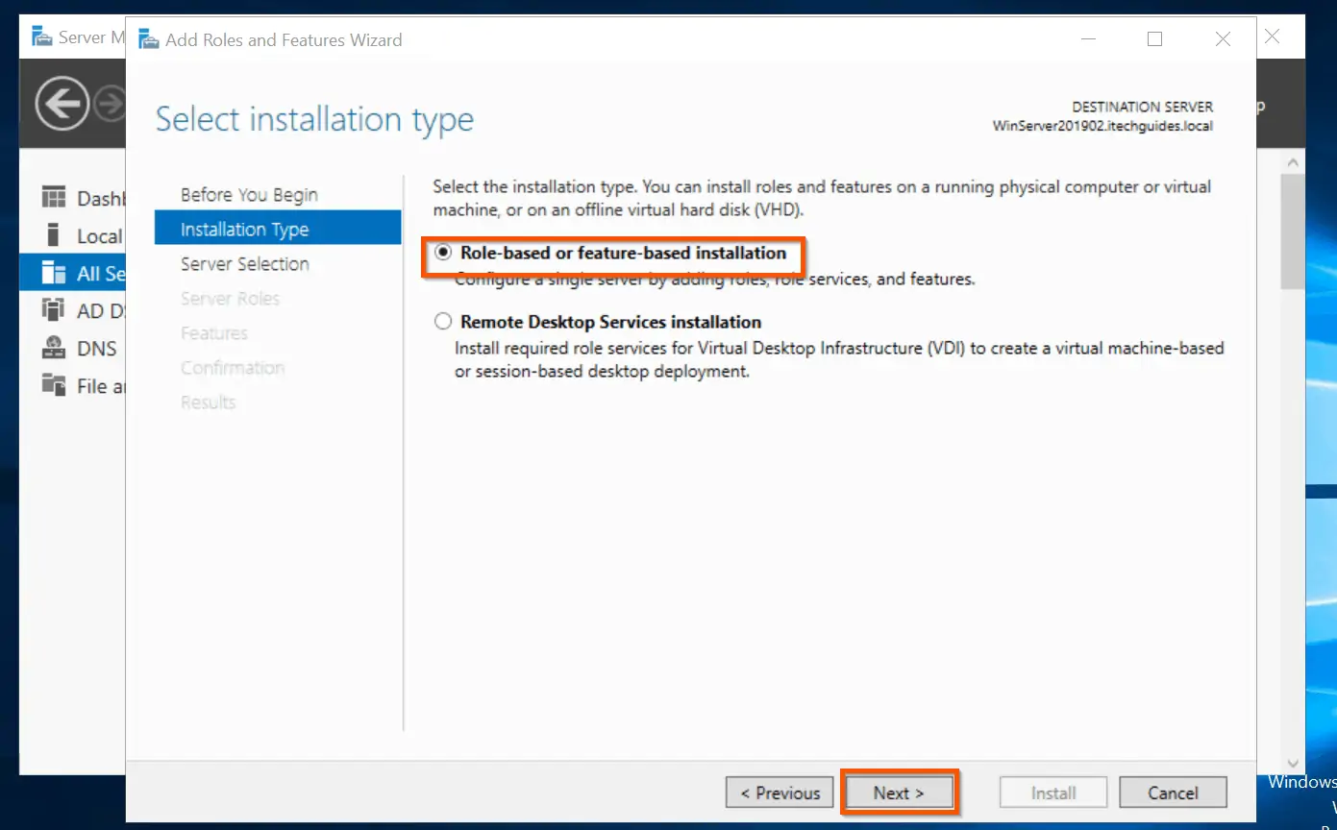Open the Installation Type step
This screenshot has width=1337, height=830.
coord(278,229)
